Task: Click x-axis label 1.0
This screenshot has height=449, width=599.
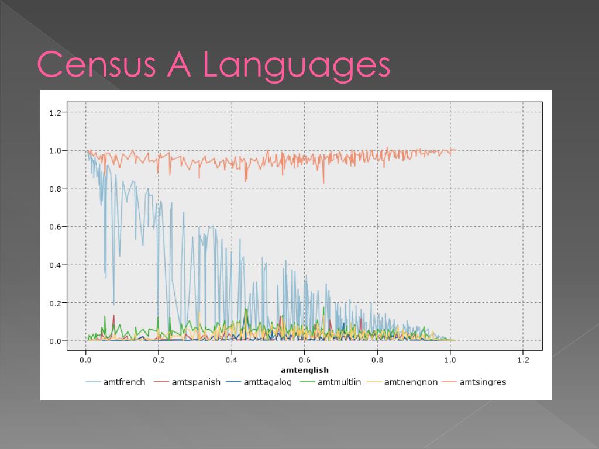Action: tap(450, 360)
